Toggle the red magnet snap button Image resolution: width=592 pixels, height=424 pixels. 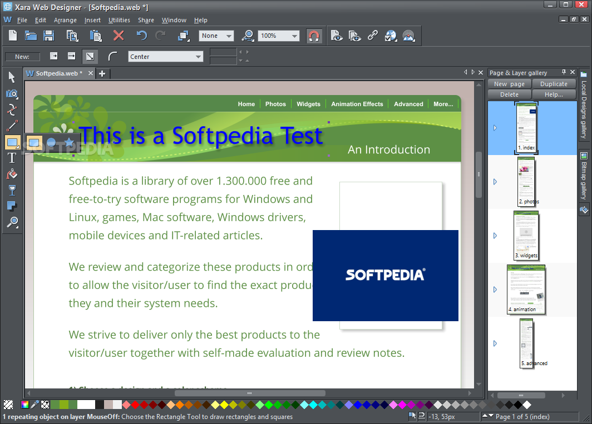pos(314,36)
